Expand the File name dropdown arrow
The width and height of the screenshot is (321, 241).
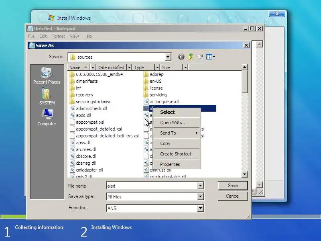(200, 186)
